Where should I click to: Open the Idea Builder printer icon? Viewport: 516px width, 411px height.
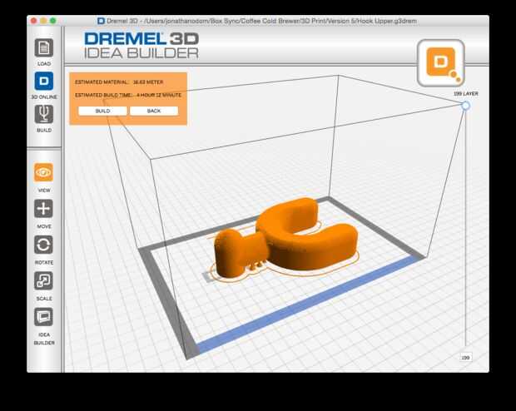(x=43, y=317)
